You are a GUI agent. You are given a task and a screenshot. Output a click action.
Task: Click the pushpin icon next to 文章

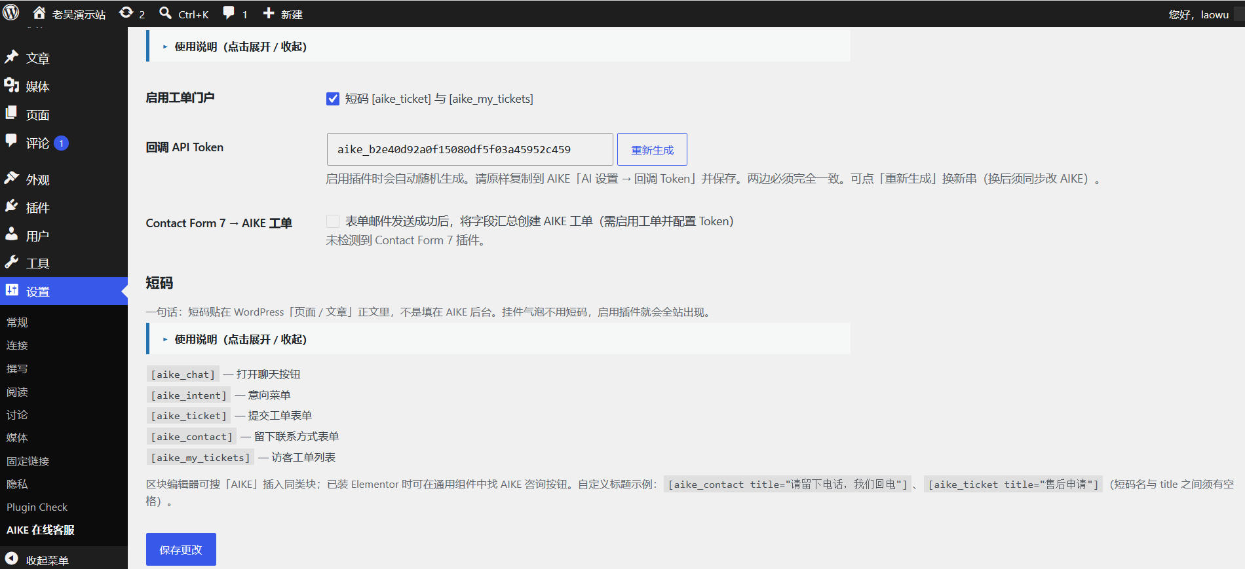coord(12,57)
